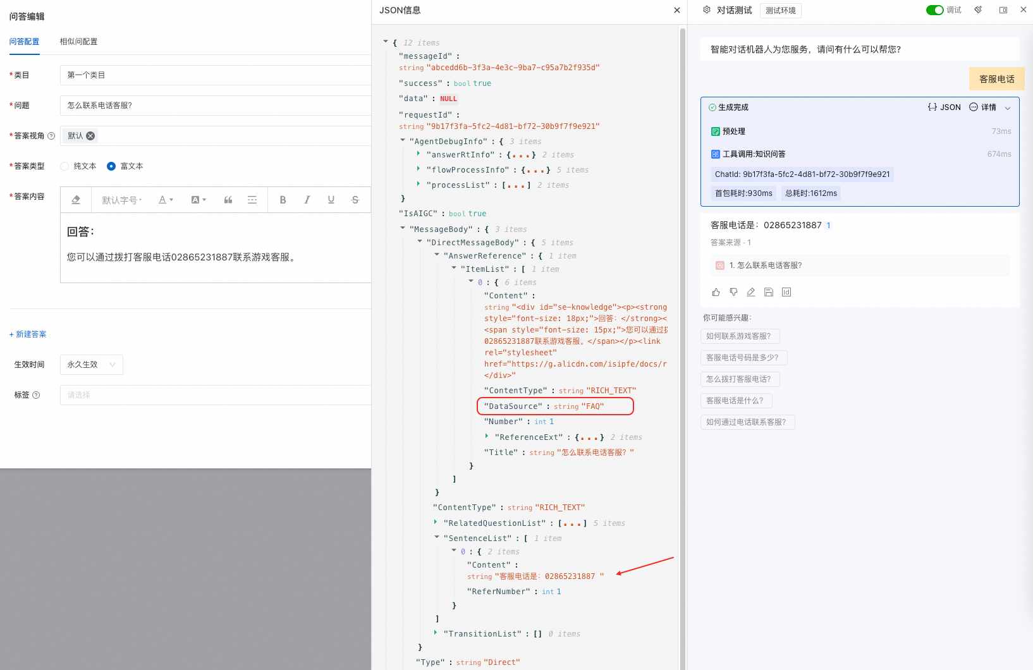Screen dimensions: 1033x670
Task: Give the answer a thumbs up
Action: tap(716, 292)
